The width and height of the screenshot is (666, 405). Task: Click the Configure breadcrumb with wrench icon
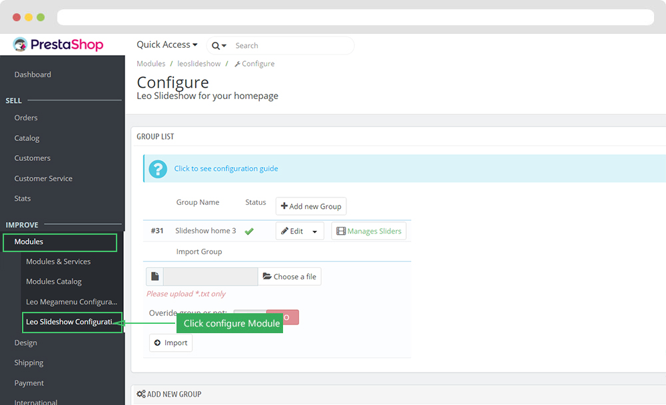(x=254, y=64)
